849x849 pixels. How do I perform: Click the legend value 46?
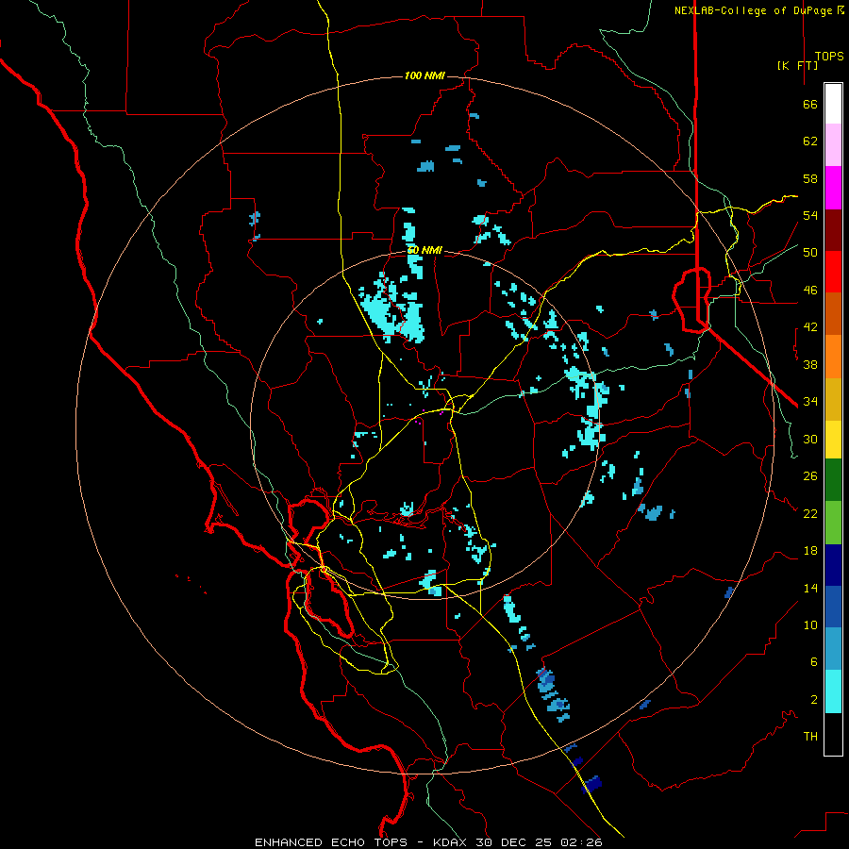click(x=810, y=291)
